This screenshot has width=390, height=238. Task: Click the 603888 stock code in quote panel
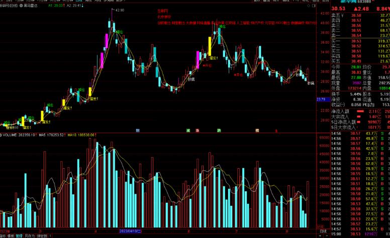[x=364, y=1]
